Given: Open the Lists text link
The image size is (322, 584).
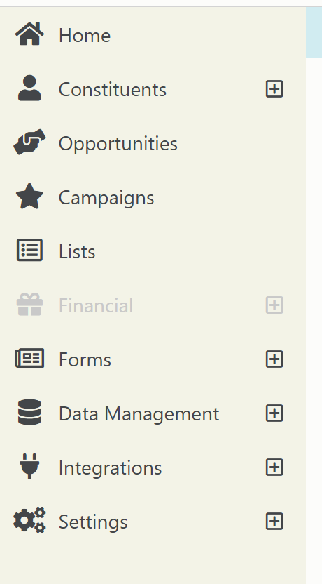Looking at the screenshot, I should click(77, 252).
